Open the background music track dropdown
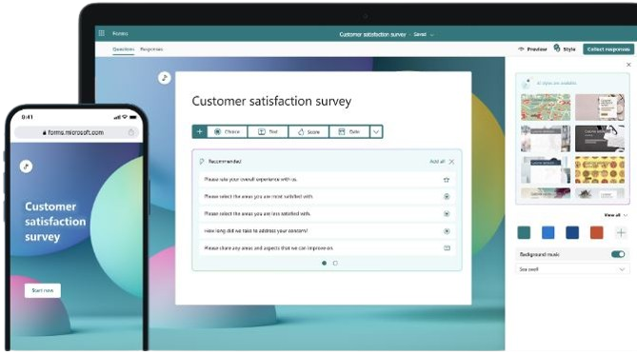 (572, 269)
